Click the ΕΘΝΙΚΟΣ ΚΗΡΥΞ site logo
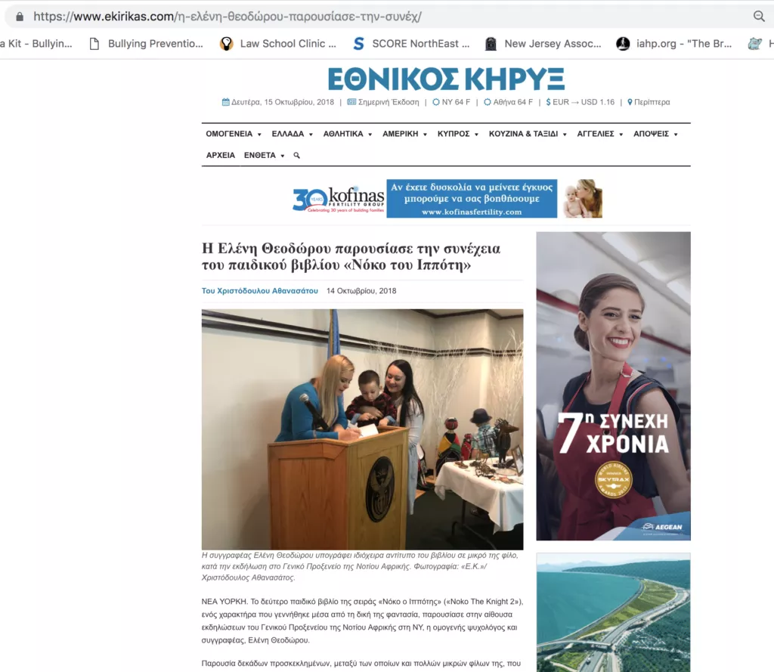774x672 pixels. point(446,79)
